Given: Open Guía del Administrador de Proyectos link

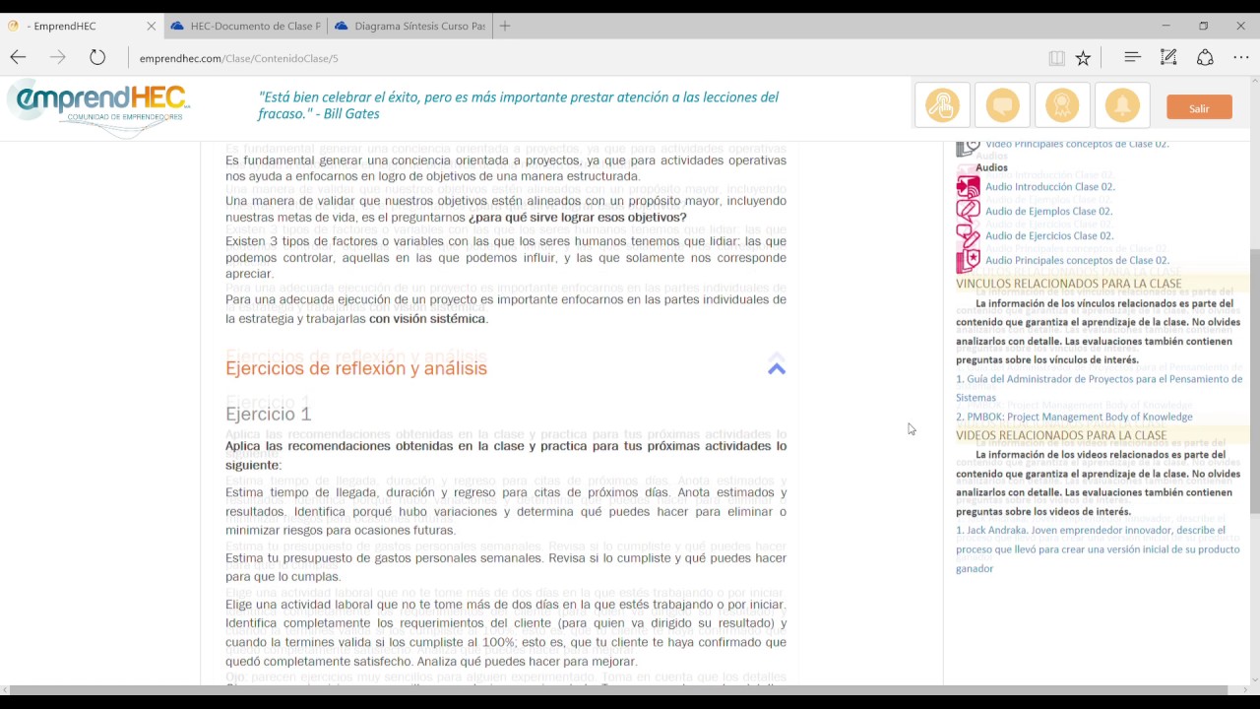Looking at the screenshot, I should 1099,388.
